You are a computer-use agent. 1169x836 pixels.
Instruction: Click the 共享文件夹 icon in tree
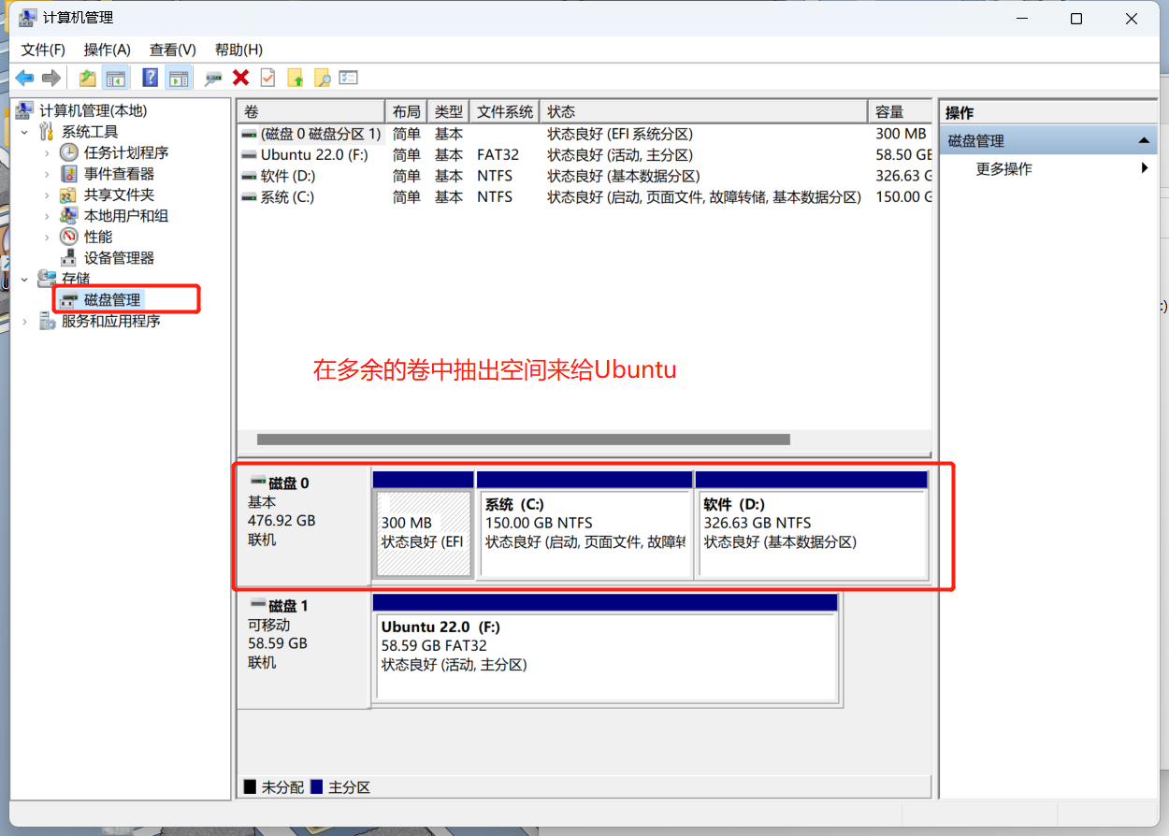pyautogui.click(x=69, y=195)
